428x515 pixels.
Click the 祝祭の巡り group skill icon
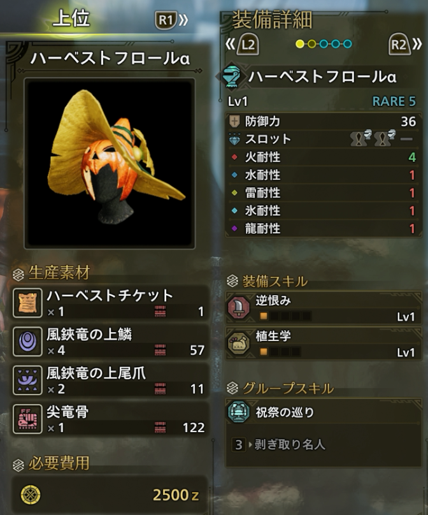click(239, 412)
